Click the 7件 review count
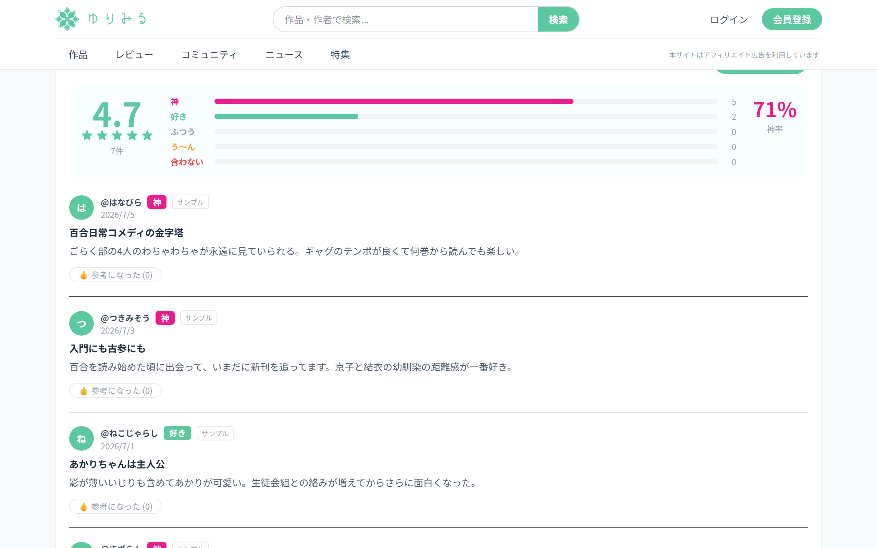This screenshot has width=877, height=548. tap(117, 151)
